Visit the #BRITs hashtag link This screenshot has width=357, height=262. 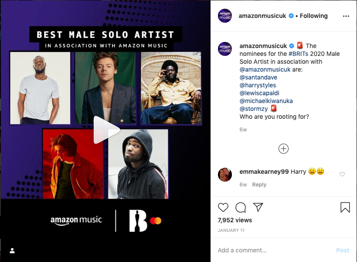coord(298,54)
